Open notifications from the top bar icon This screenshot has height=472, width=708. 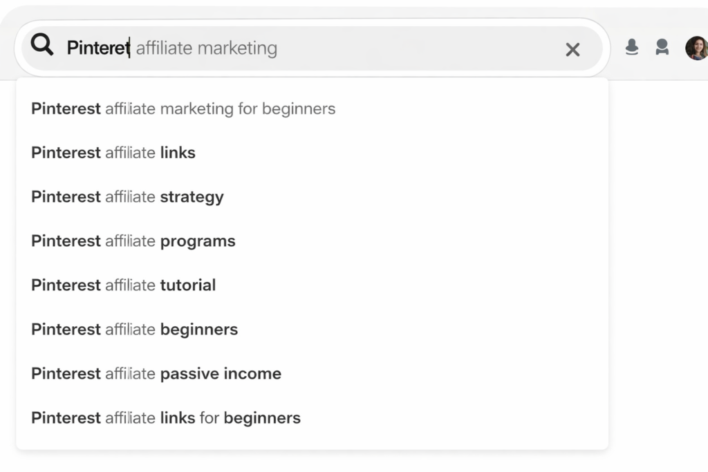point(631,48)
